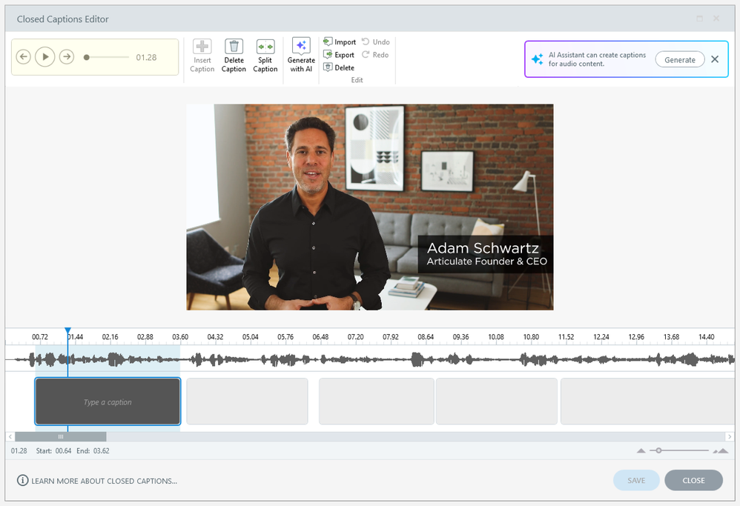Type in the selected caption box
740x506 pixels.
pyautogui.click(x=108, y=402)
